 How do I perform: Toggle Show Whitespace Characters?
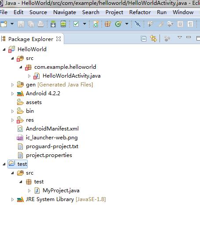tap(190, 24)
